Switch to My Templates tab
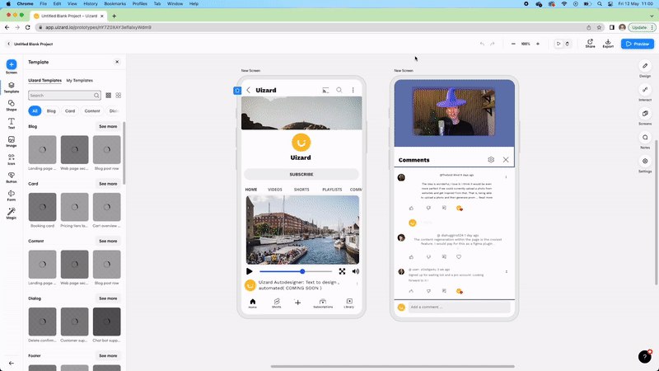The height and width of the screenshot is (371, 659). tap(80, 80)
